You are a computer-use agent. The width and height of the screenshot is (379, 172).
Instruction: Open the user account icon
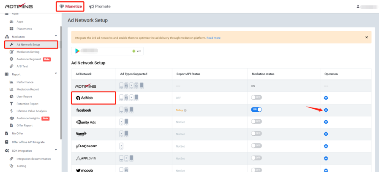click(x=358, y=6)
